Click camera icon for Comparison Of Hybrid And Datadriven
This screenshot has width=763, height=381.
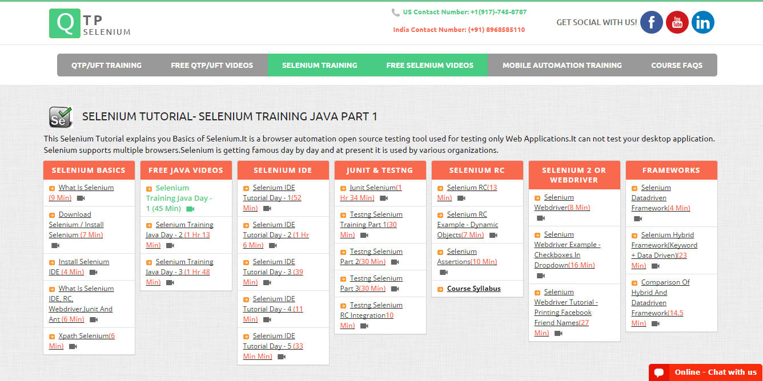[x=655, y=323]
